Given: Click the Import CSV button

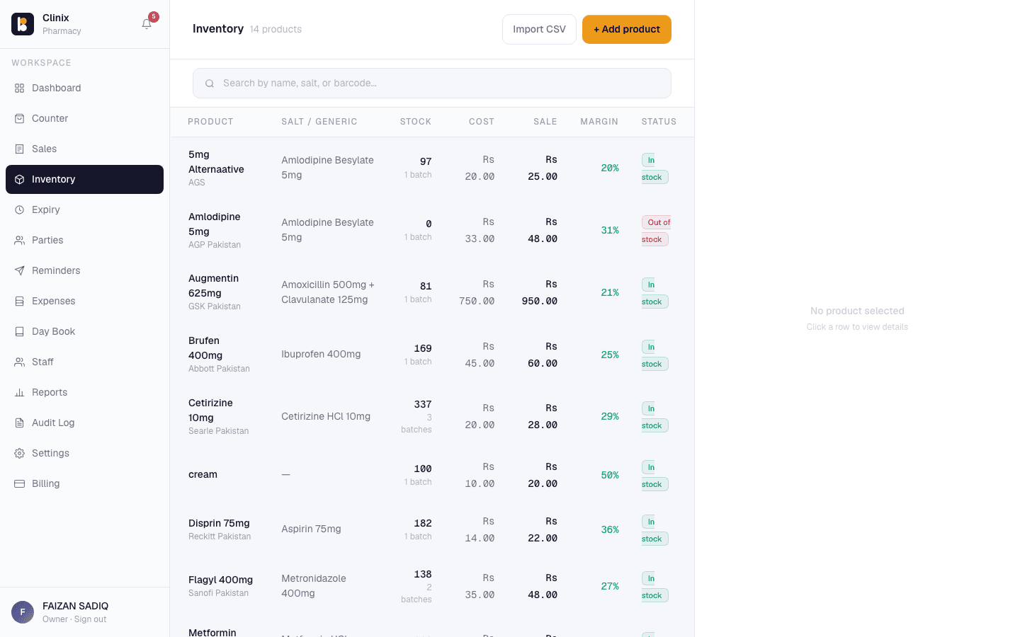Looking at the screenshot, I should tap(539, 30).
